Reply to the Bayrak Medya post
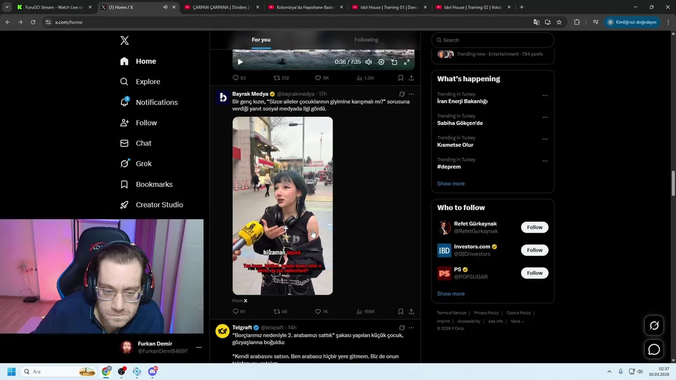Screen dimensions: 676x380 click(x=239, y=311)
